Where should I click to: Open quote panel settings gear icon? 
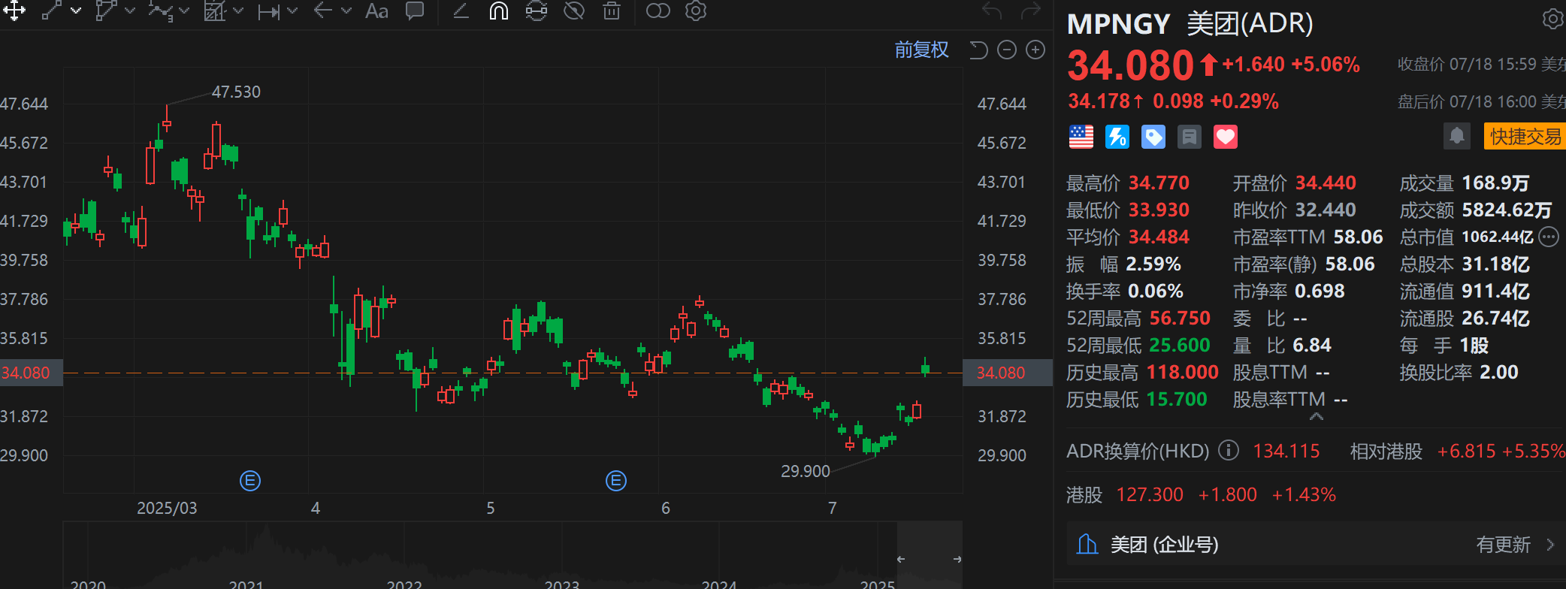pos(1552,19)
